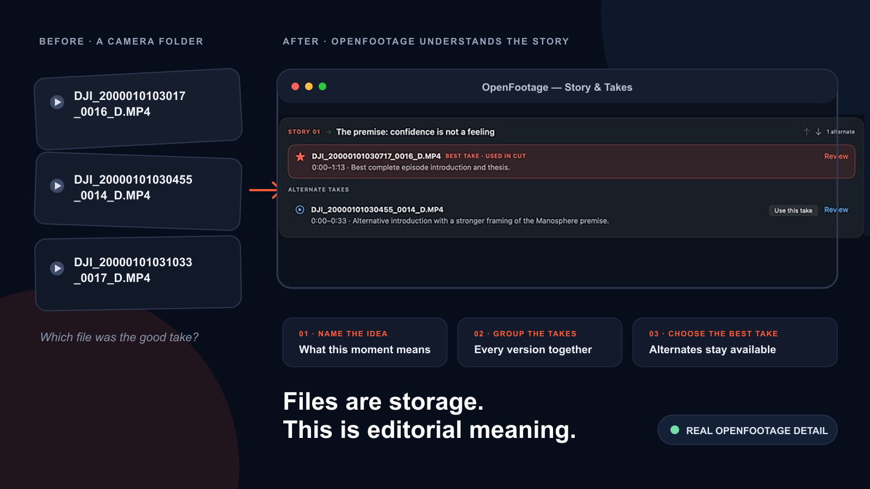Click the heading "AFTER · OPENFOOTAGE UNDERSTANDS THE STORY"
870x489 pixels.
(x=426, y=41)
